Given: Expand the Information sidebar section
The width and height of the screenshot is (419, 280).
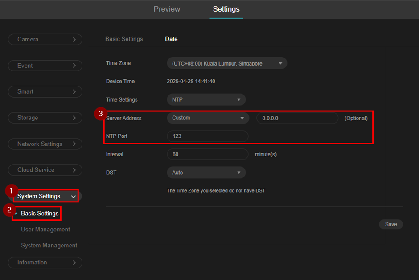Looking at the screenshot, I should [x=45, y=263].
